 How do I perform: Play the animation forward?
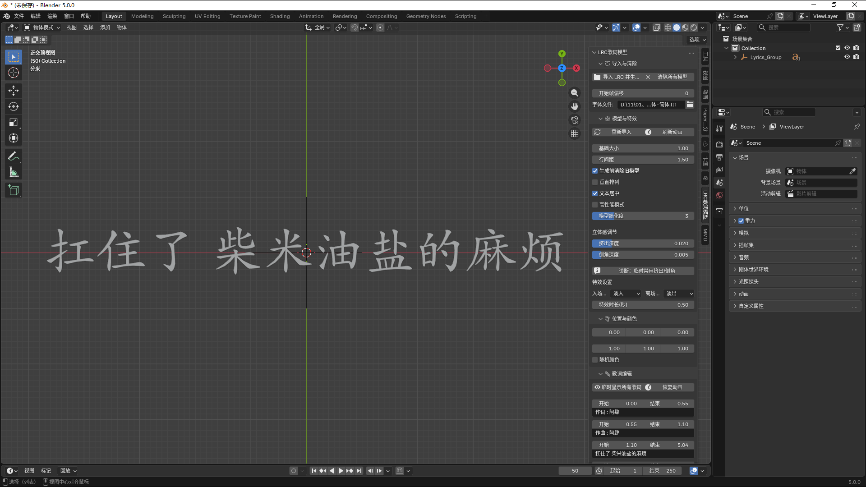341,471
